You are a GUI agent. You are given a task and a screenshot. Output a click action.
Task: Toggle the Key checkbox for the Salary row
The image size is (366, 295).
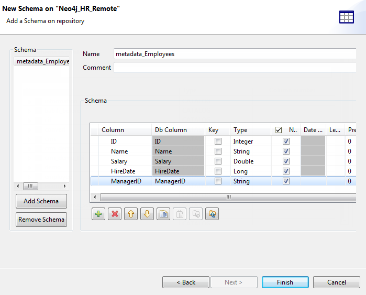[x=218, y=161]
